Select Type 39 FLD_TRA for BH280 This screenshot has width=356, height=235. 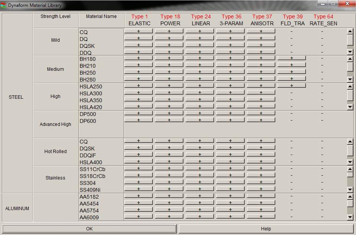coord(292,78)
